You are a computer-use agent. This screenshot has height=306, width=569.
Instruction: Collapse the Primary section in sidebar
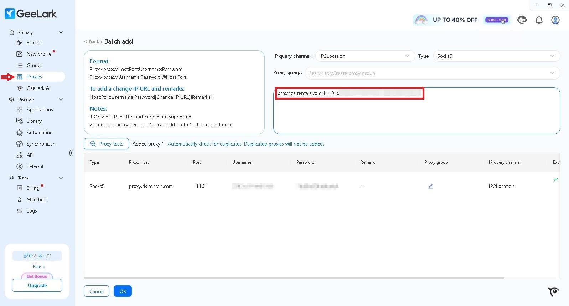[61, 32]
